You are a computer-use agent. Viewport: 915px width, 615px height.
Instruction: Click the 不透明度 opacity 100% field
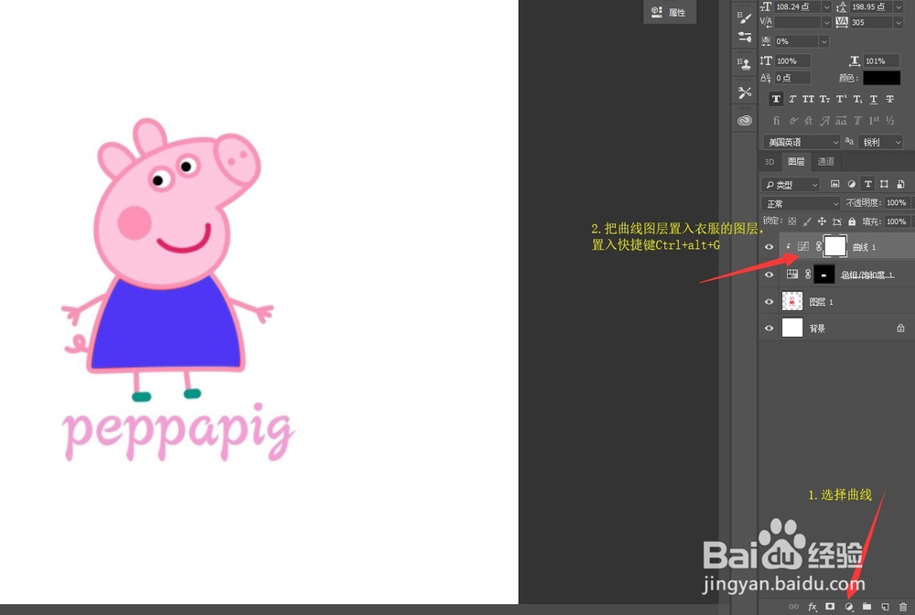point(897,202)
